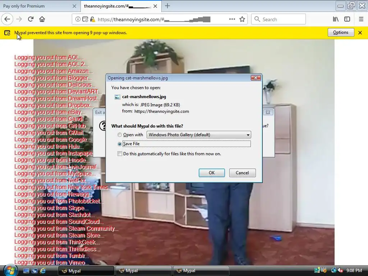Click 'Logging you out from Steam Store' text
This screenshot has width=368, height=276.
click(x=59, y=235)
